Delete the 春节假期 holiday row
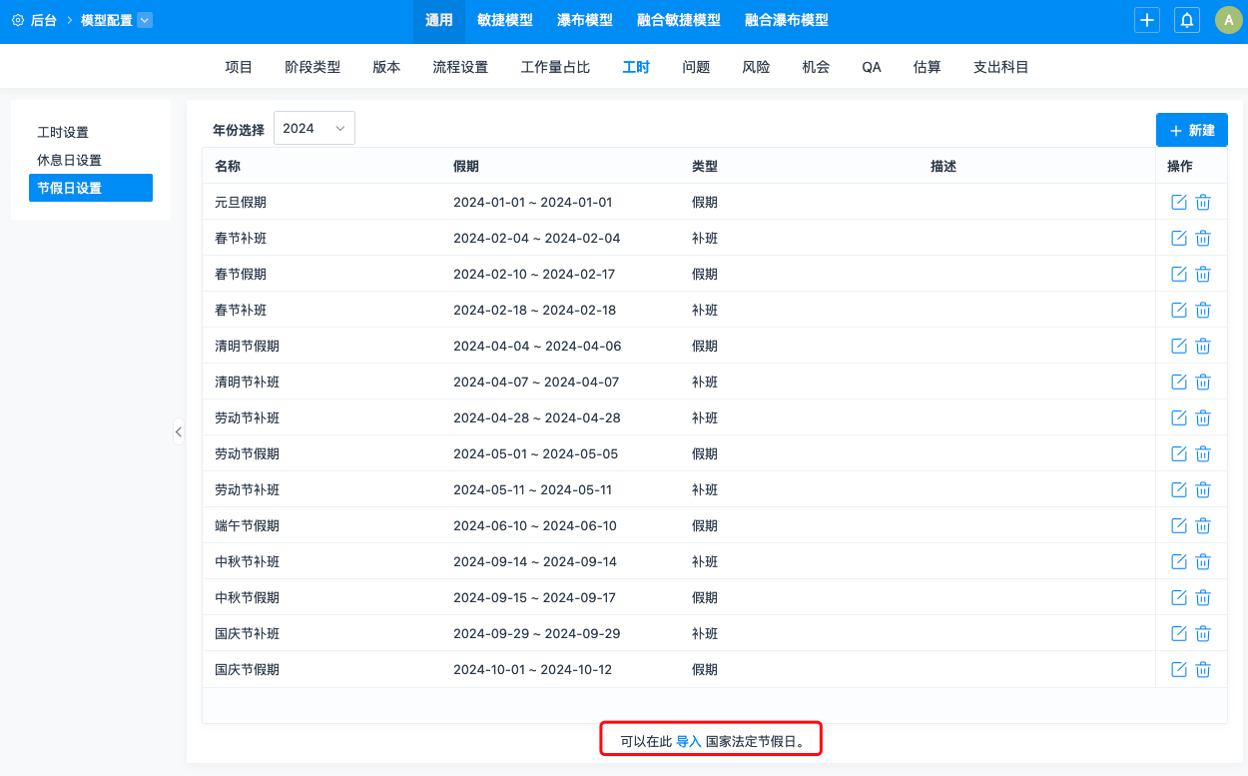Viewport: 1248px width, 776px height. point(1203,274)
